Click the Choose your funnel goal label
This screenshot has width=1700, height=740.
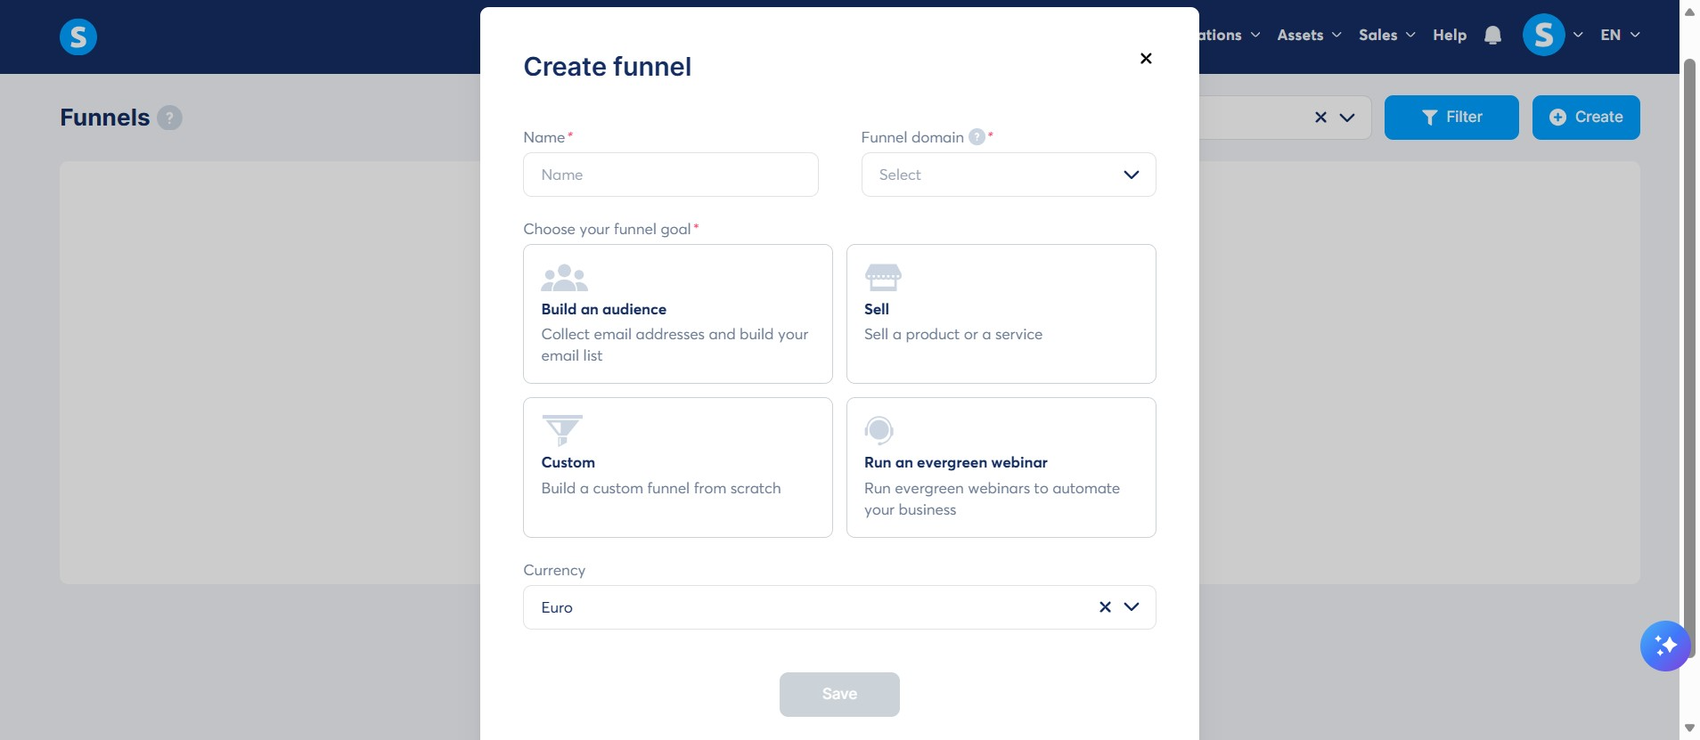tap(607, 229)
